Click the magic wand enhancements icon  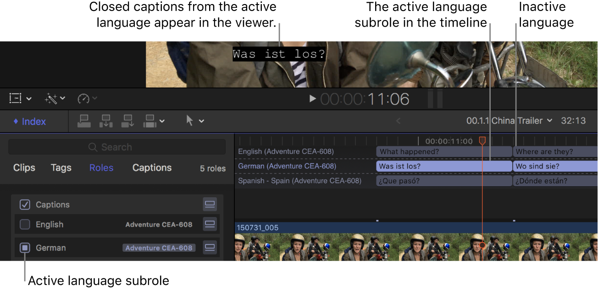50,98
